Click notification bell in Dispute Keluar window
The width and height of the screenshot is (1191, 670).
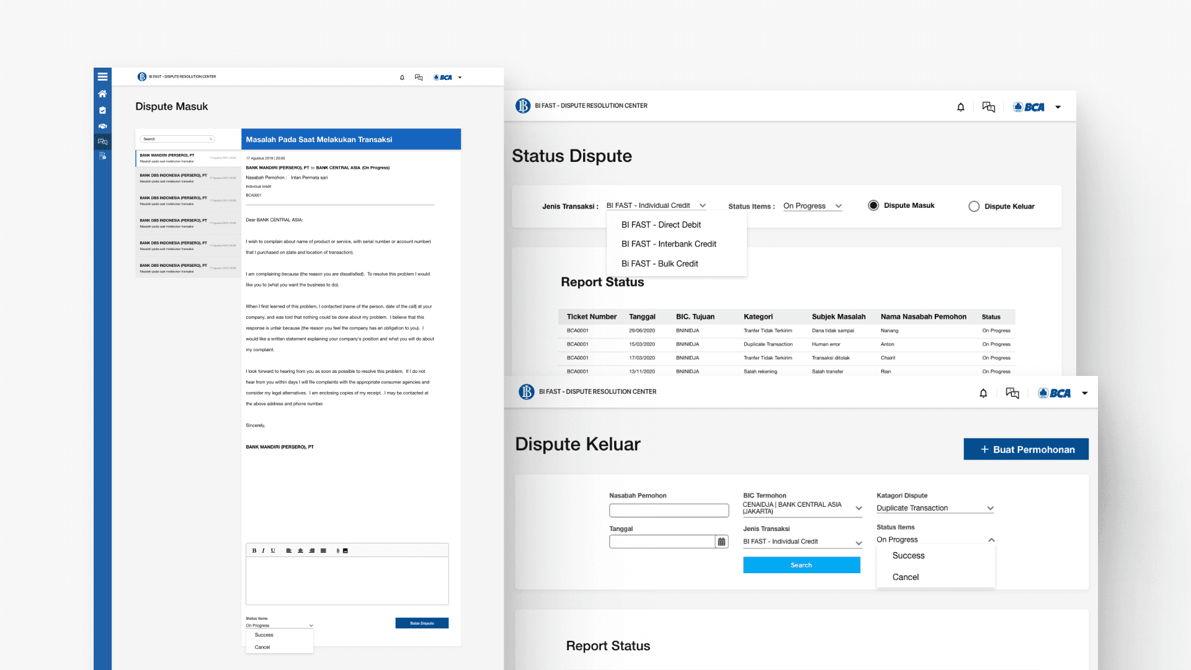click(x=983, y=393)
